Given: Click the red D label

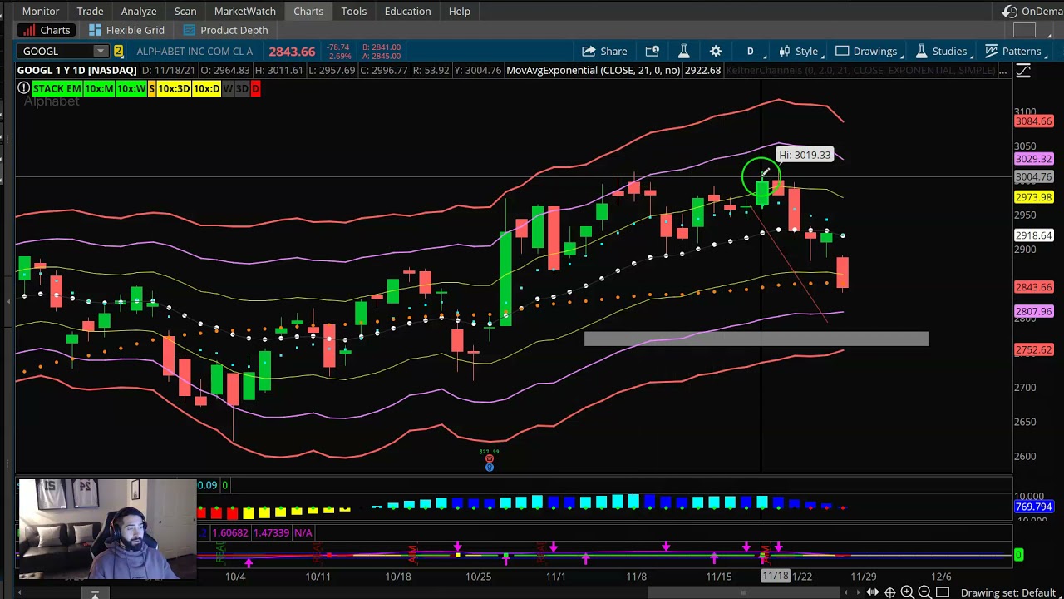Looking at the screenshot, I should 255,88.
